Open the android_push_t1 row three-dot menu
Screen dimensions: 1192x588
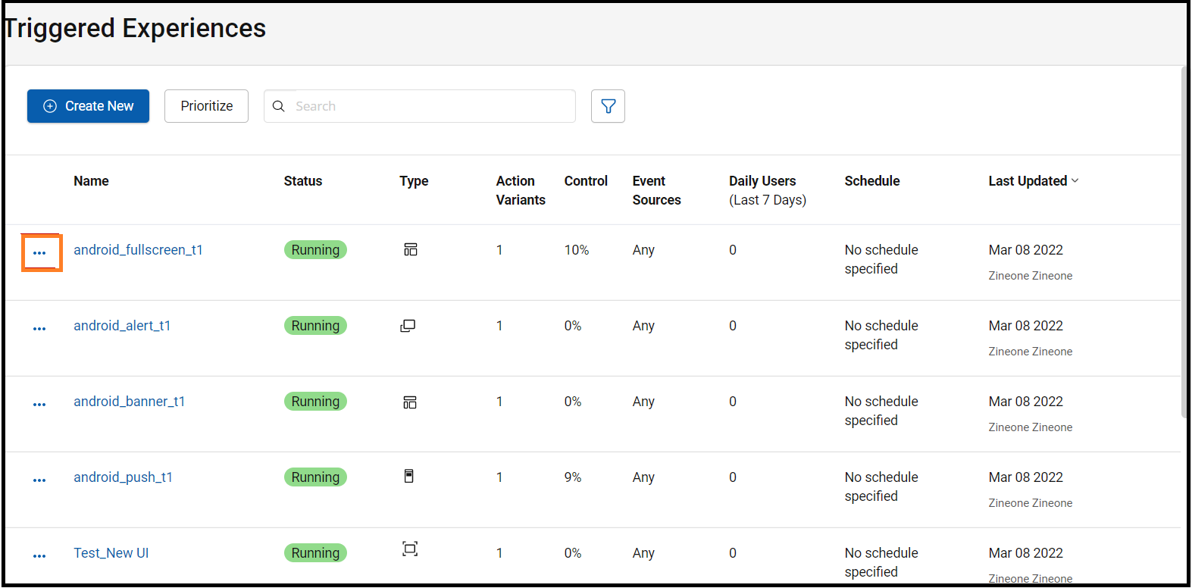39,480
